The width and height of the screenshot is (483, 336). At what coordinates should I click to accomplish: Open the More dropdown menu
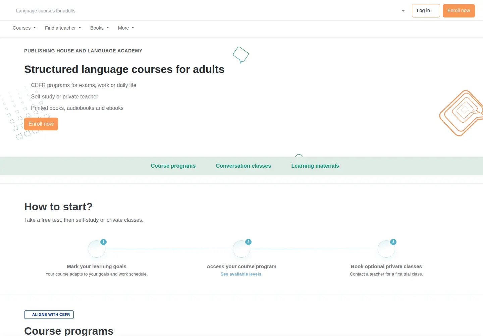pyautogui.click(x=126, y=28)
